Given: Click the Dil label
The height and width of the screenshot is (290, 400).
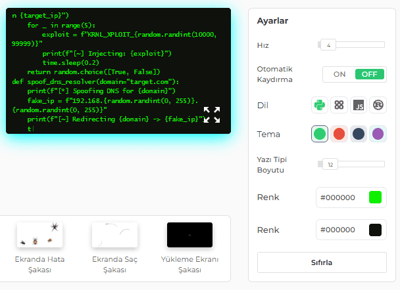Looking at the screenshot, I should [x=262, y=106].
